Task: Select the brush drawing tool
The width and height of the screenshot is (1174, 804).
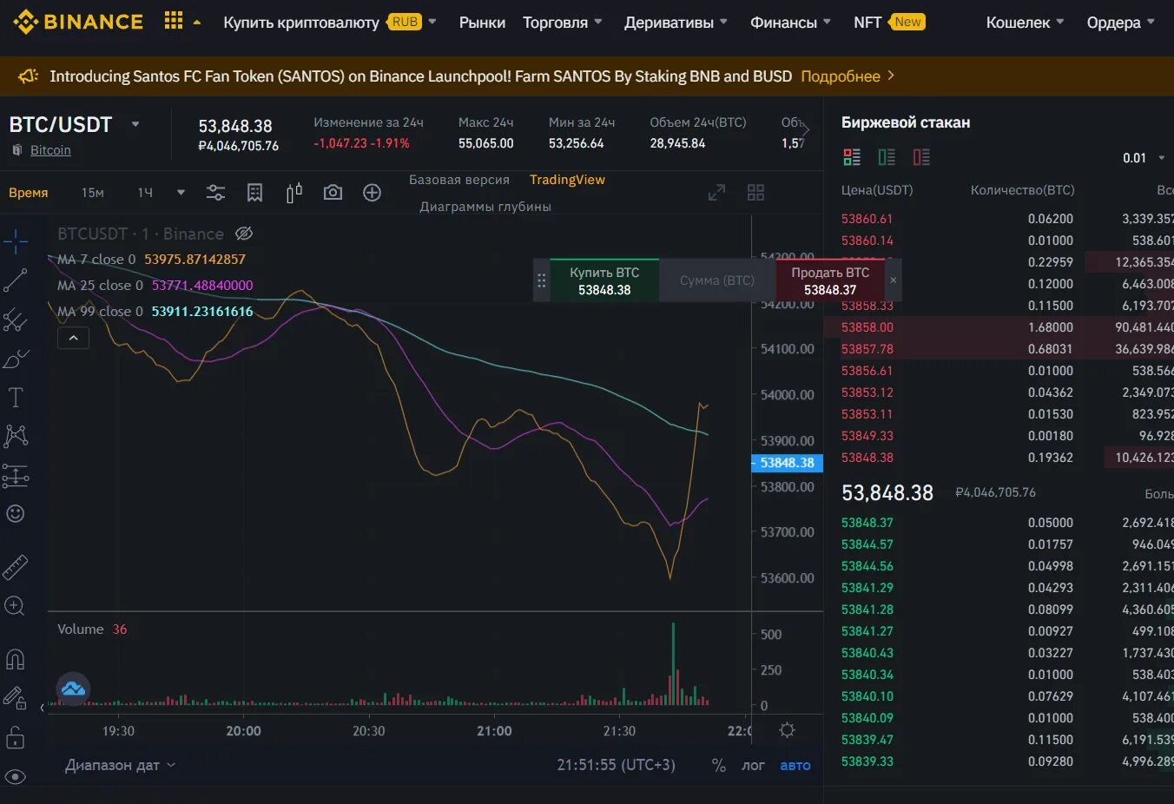Action: [x=16, y=359]
